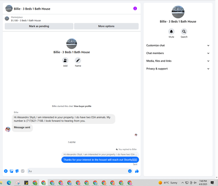This screenshot has width=218, height=186.
Task: Open the notification center icon
Action: coord(212,183)
